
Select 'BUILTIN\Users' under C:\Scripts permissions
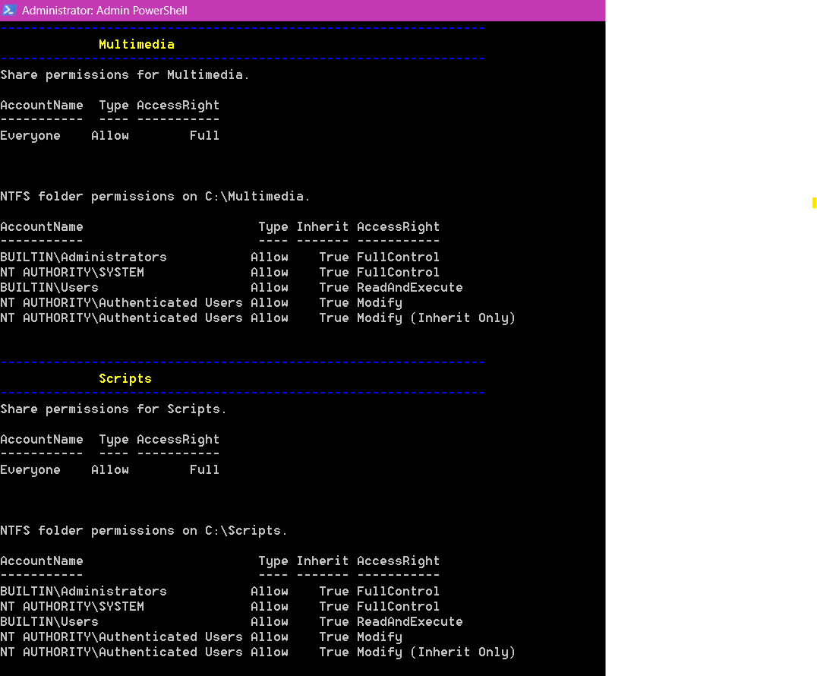[49, 621]
